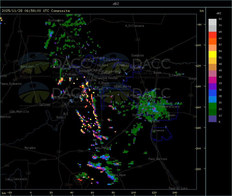Select the 'Goudge' map label
The height and width of the screenshot is (196, 232).
(113, 78)
